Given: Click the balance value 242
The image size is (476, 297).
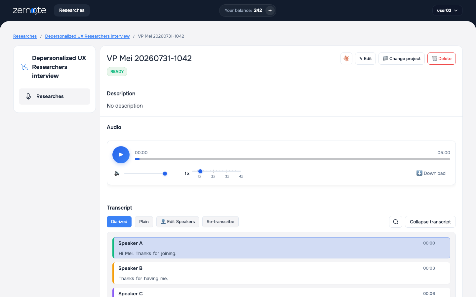Looking at the screenshot, I should pyautogui.click(x=258, y=11).
